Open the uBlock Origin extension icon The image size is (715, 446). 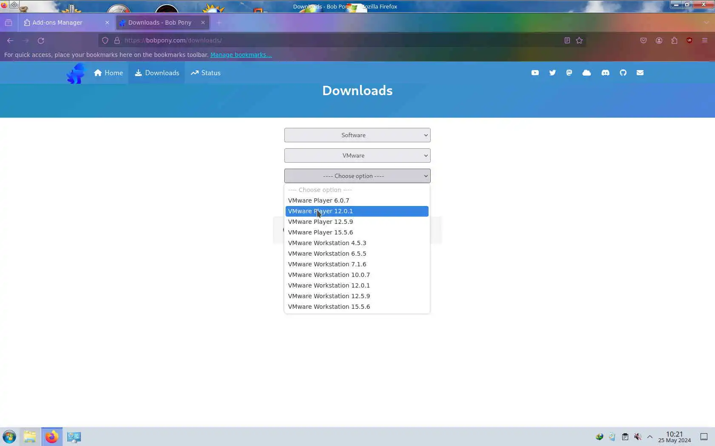(x=689, y=40)
